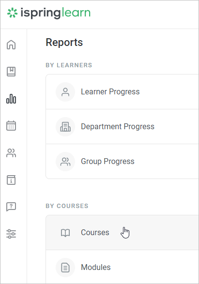Image resolution: width=199 pixels, height=284 pixels.
Task: Click the document icon beside Modules
Action: point(65,268)
